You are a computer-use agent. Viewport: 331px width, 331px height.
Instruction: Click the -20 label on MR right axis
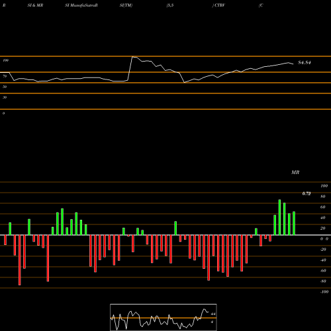[x=323, y=250]
